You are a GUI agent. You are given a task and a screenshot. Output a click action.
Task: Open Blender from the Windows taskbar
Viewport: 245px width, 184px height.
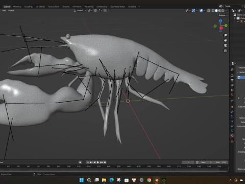tap(157, 180)
